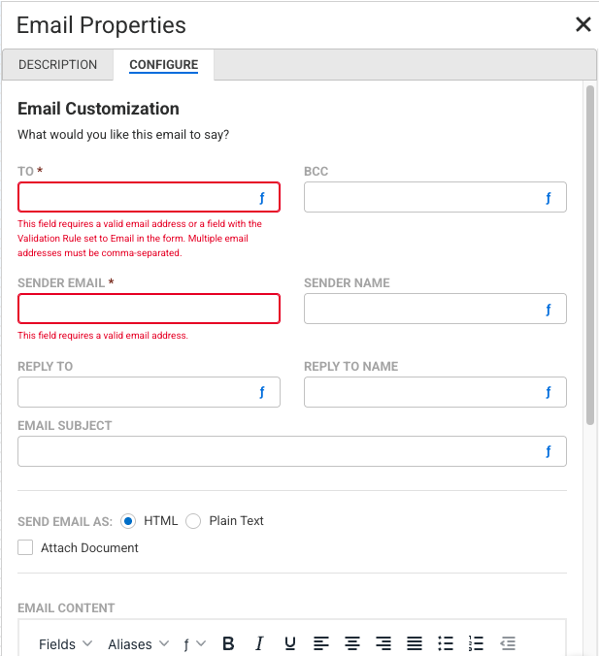Underline text in the email content
599x656 pixels.
[290, 643]
